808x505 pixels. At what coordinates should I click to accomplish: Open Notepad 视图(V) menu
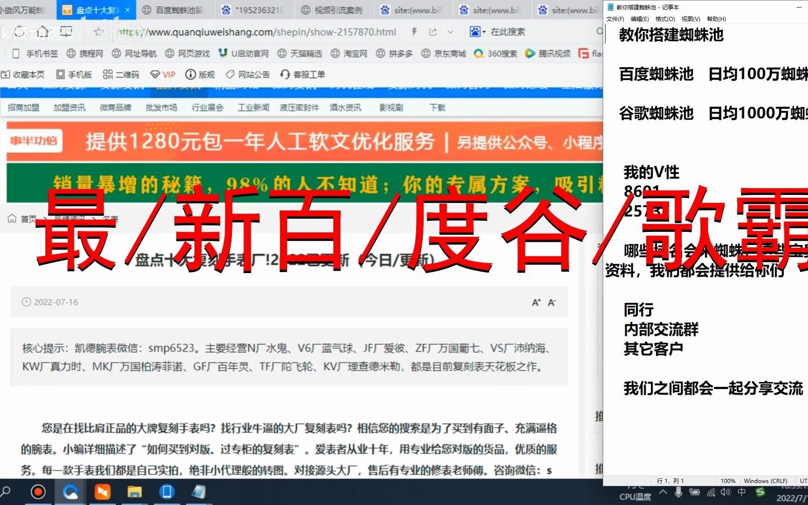click(691, 19)
